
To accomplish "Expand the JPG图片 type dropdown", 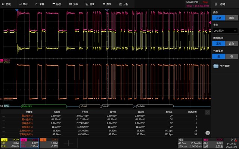I will (x=225, y=31).
